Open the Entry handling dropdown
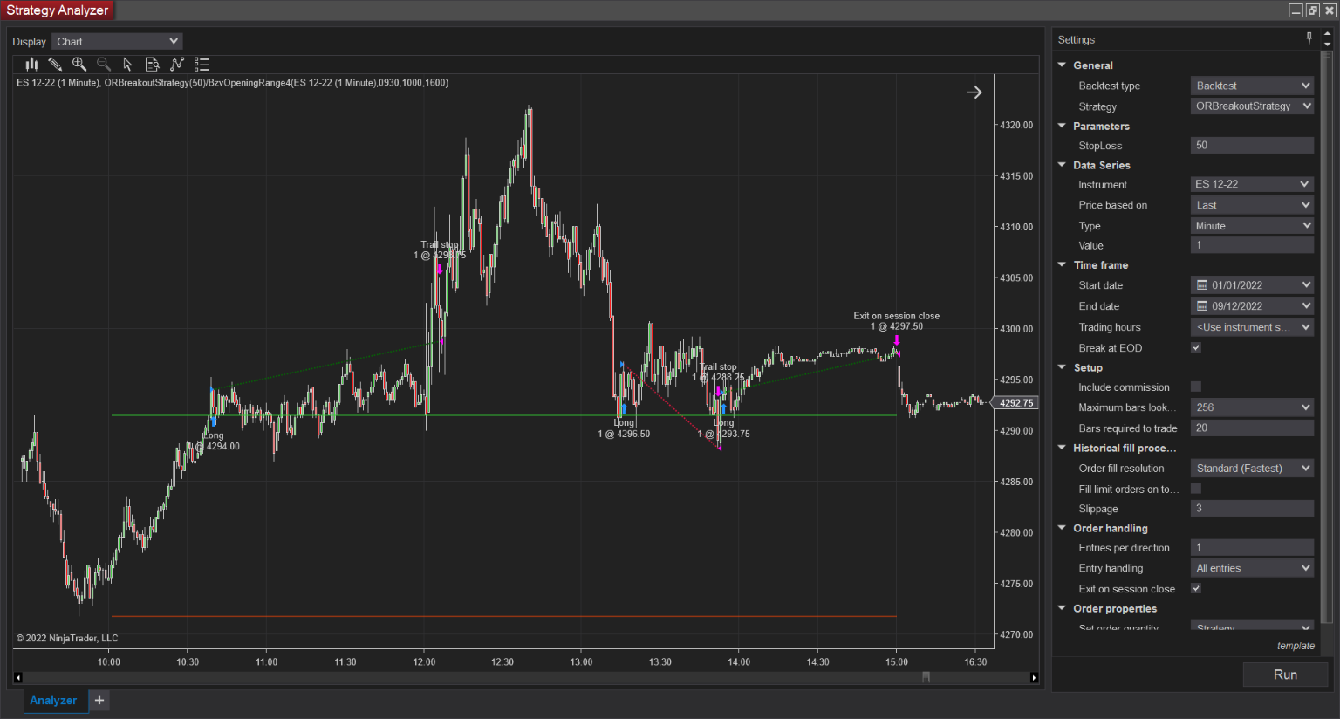Viewport: 1340px width, 719px height. [1252, 568]
